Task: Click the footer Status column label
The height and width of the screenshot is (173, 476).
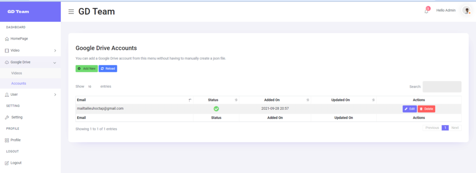Action: click(x=216, y=118)
